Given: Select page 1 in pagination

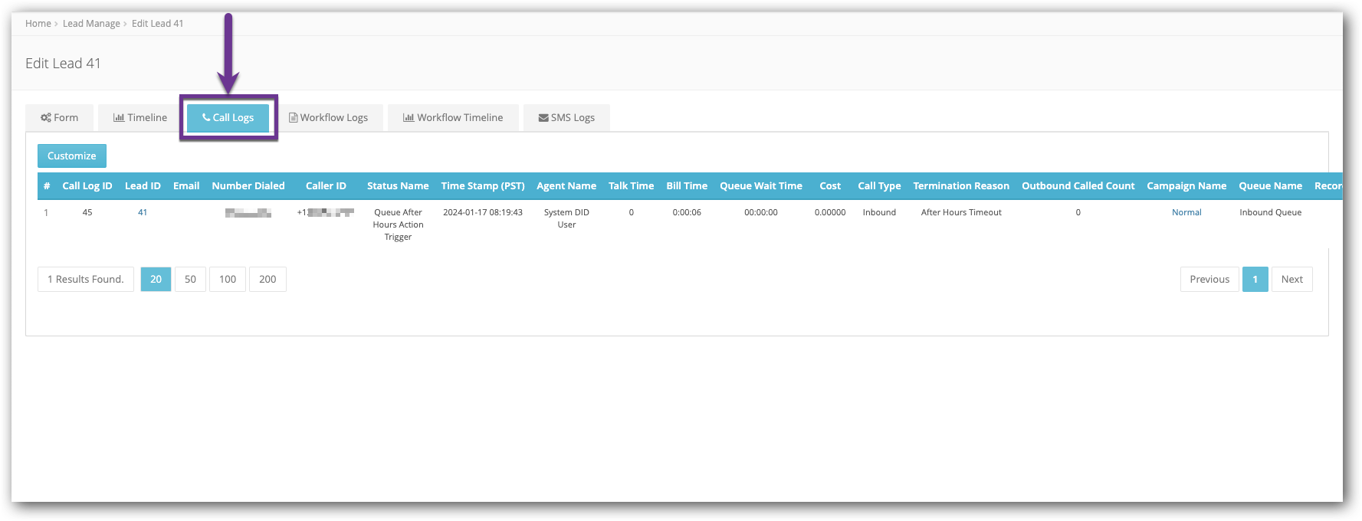Looking at the screenshot, I should click(x=1255, y=279).
